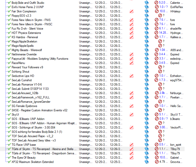196x167 pixels.
Task: Click blue tag icon for Mighty Beasts - Werewolf
Action: point(147,50)
